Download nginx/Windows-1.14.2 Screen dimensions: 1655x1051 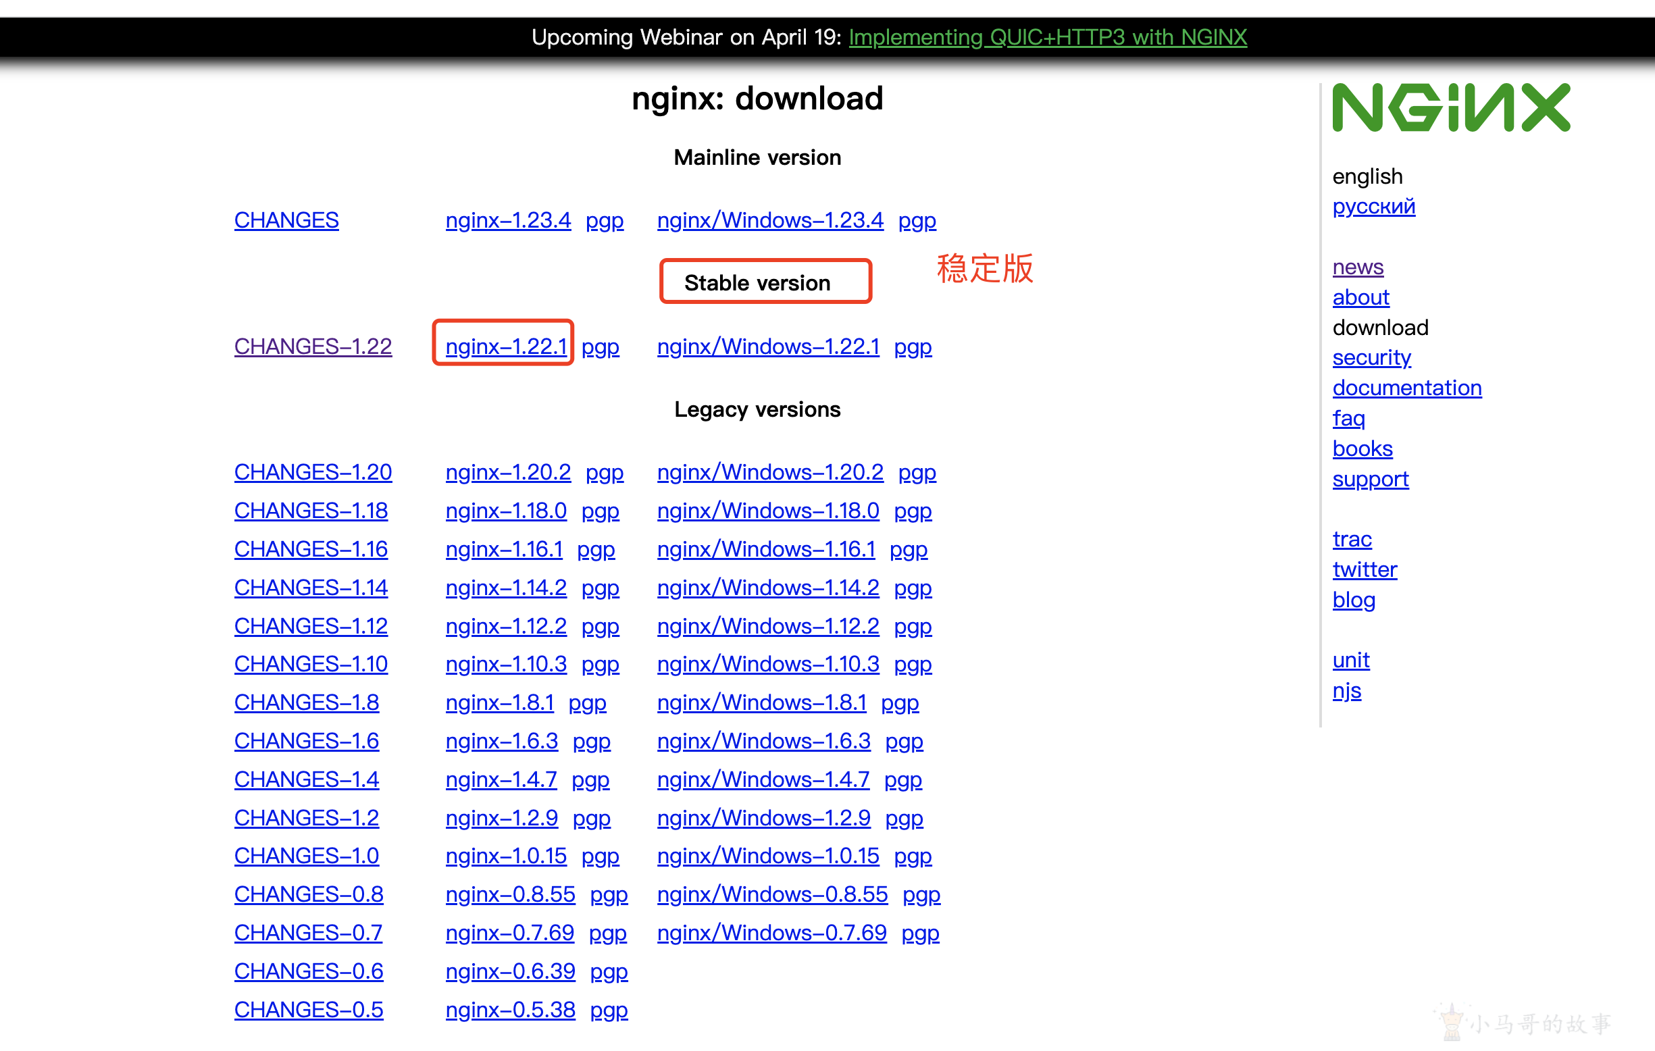click(767, 588)
